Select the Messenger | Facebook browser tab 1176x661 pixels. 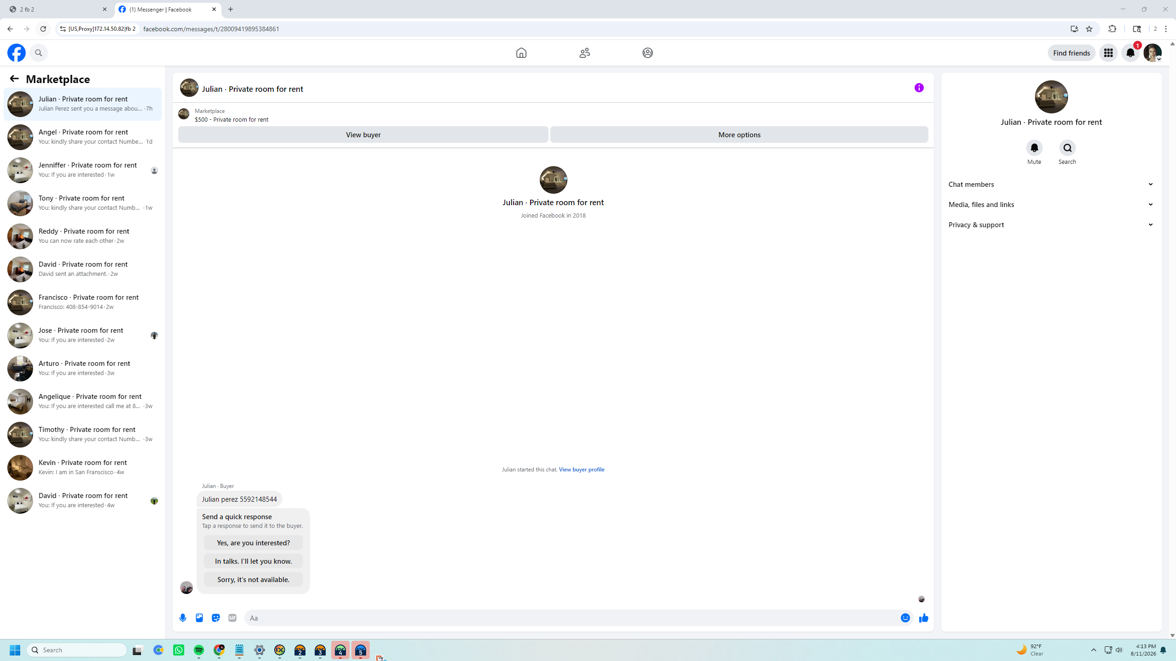(x=168, y=9)
